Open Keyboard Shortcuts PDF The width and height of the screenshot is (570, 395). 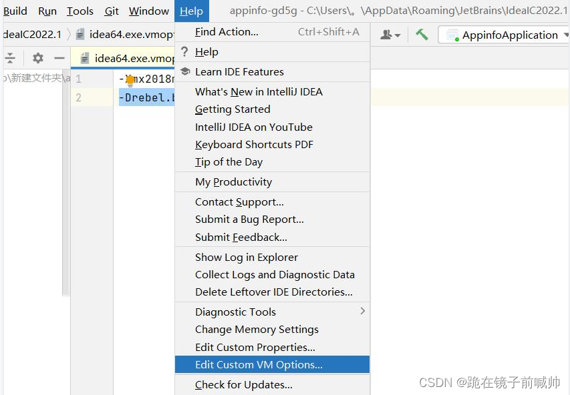click(x=272, y=145)
